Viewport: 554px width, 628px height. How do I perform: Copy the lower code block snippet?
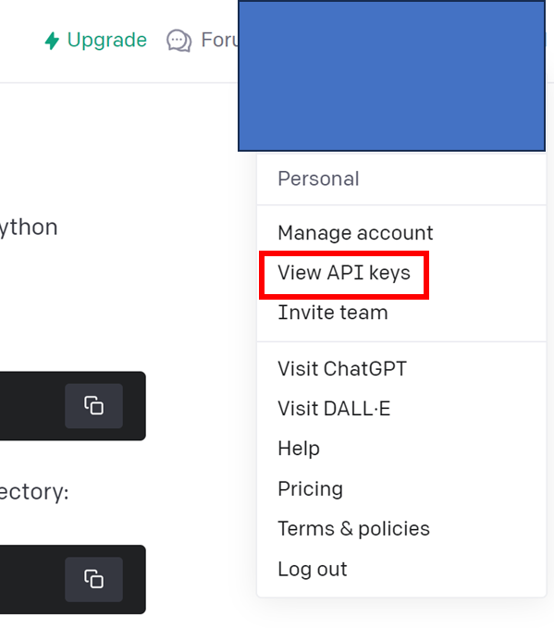[x=93, y=579]
